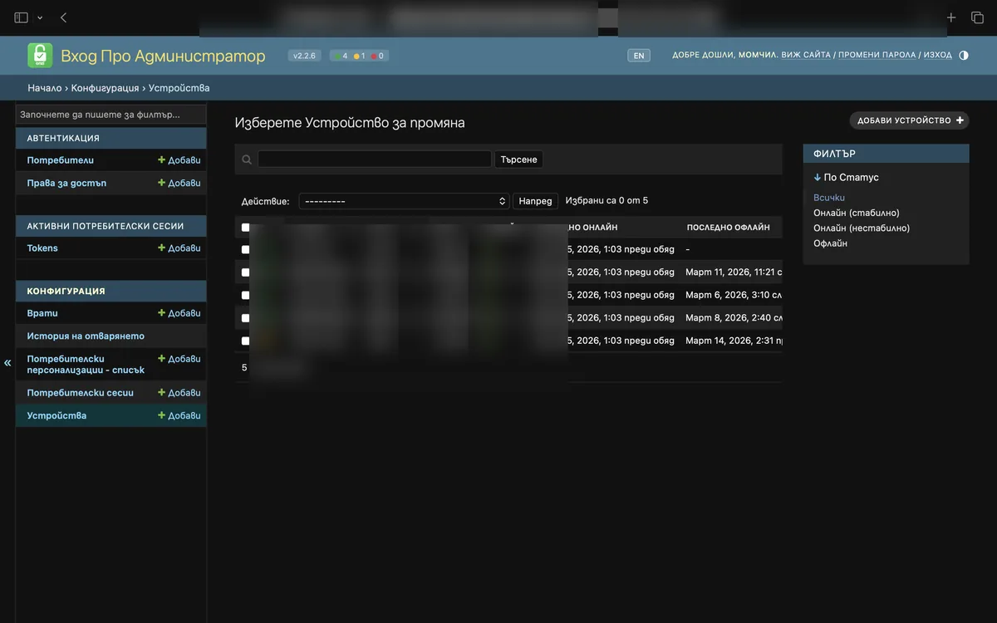Click the v2.2.6 version badge
The image size is (997, 623).
click(x=304, y=56)
